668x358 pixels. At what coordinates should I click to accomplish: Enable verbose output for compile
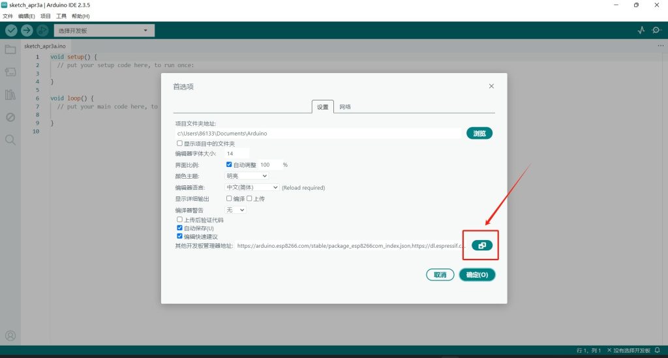(x=229, y=198)
